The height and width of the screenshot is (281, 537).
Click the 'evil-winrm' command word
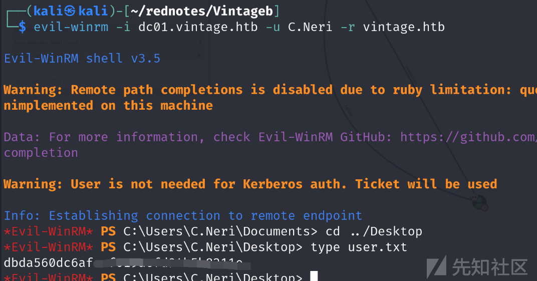point(71,27)
